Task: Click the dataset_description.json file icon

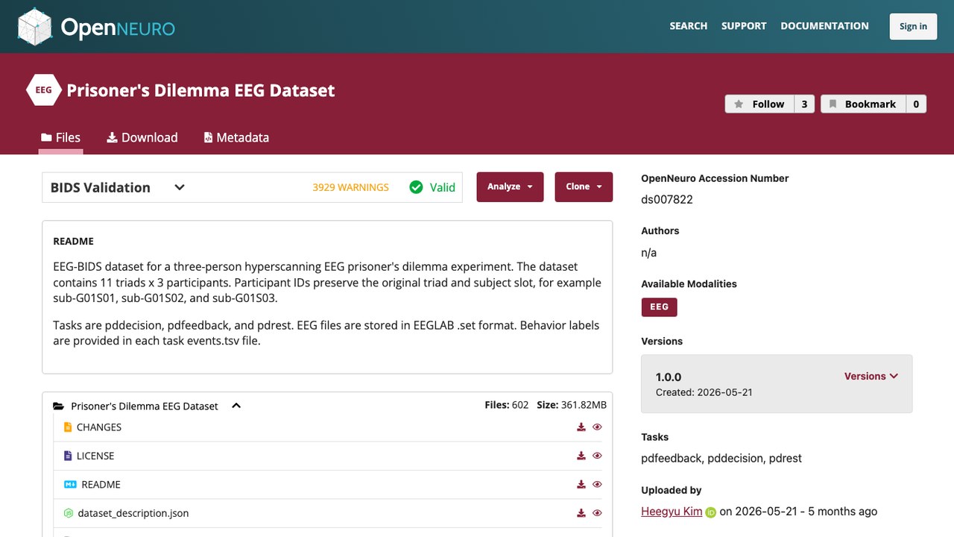Action: [69, 513]
